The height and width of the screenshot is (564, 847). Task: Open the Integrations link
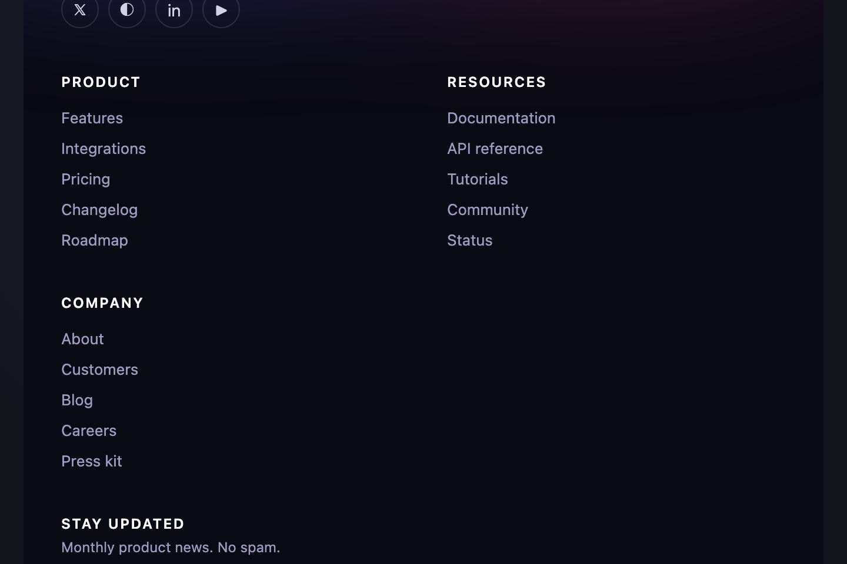[x=104, y=149]
